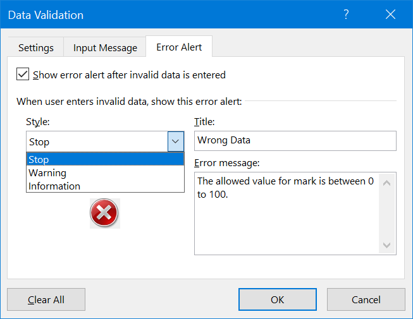Click the Clear All button
The width and height of the screenshot is (413, 319).
[x=46, y=299]
